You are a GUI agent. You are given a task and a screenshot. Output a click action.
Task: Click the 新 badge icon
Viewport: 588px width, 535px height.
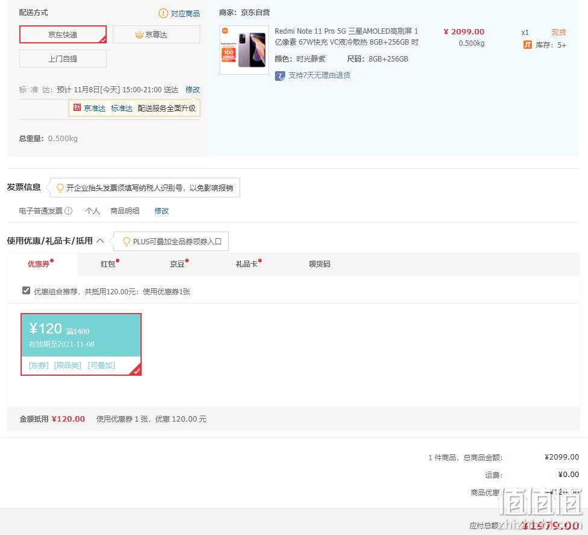click(77, 108)
